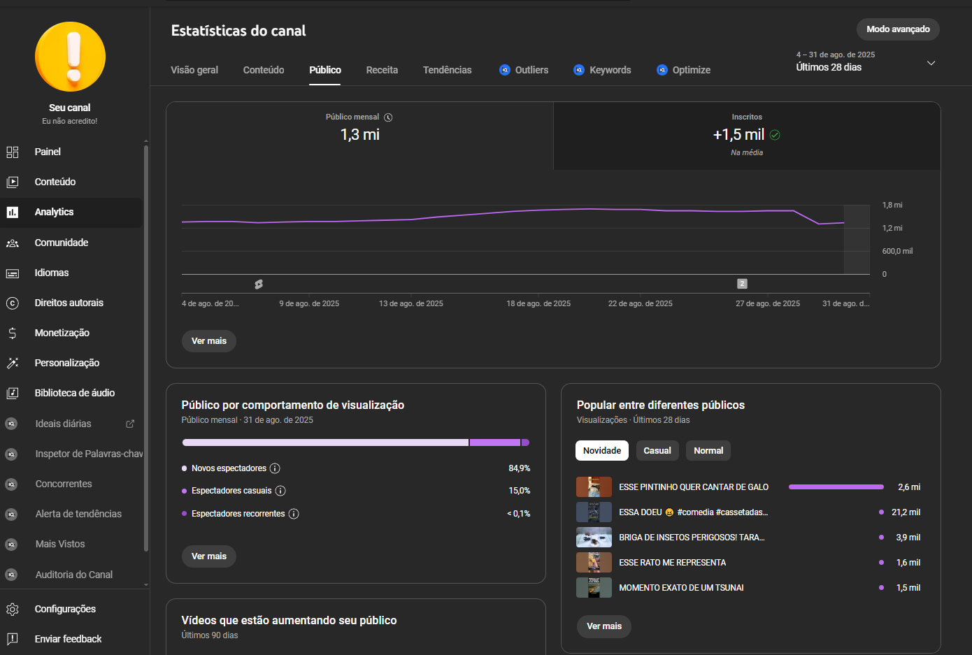
Task: Click the ESSE PINTINHO video thumbnail
Action: click(594, 487)
